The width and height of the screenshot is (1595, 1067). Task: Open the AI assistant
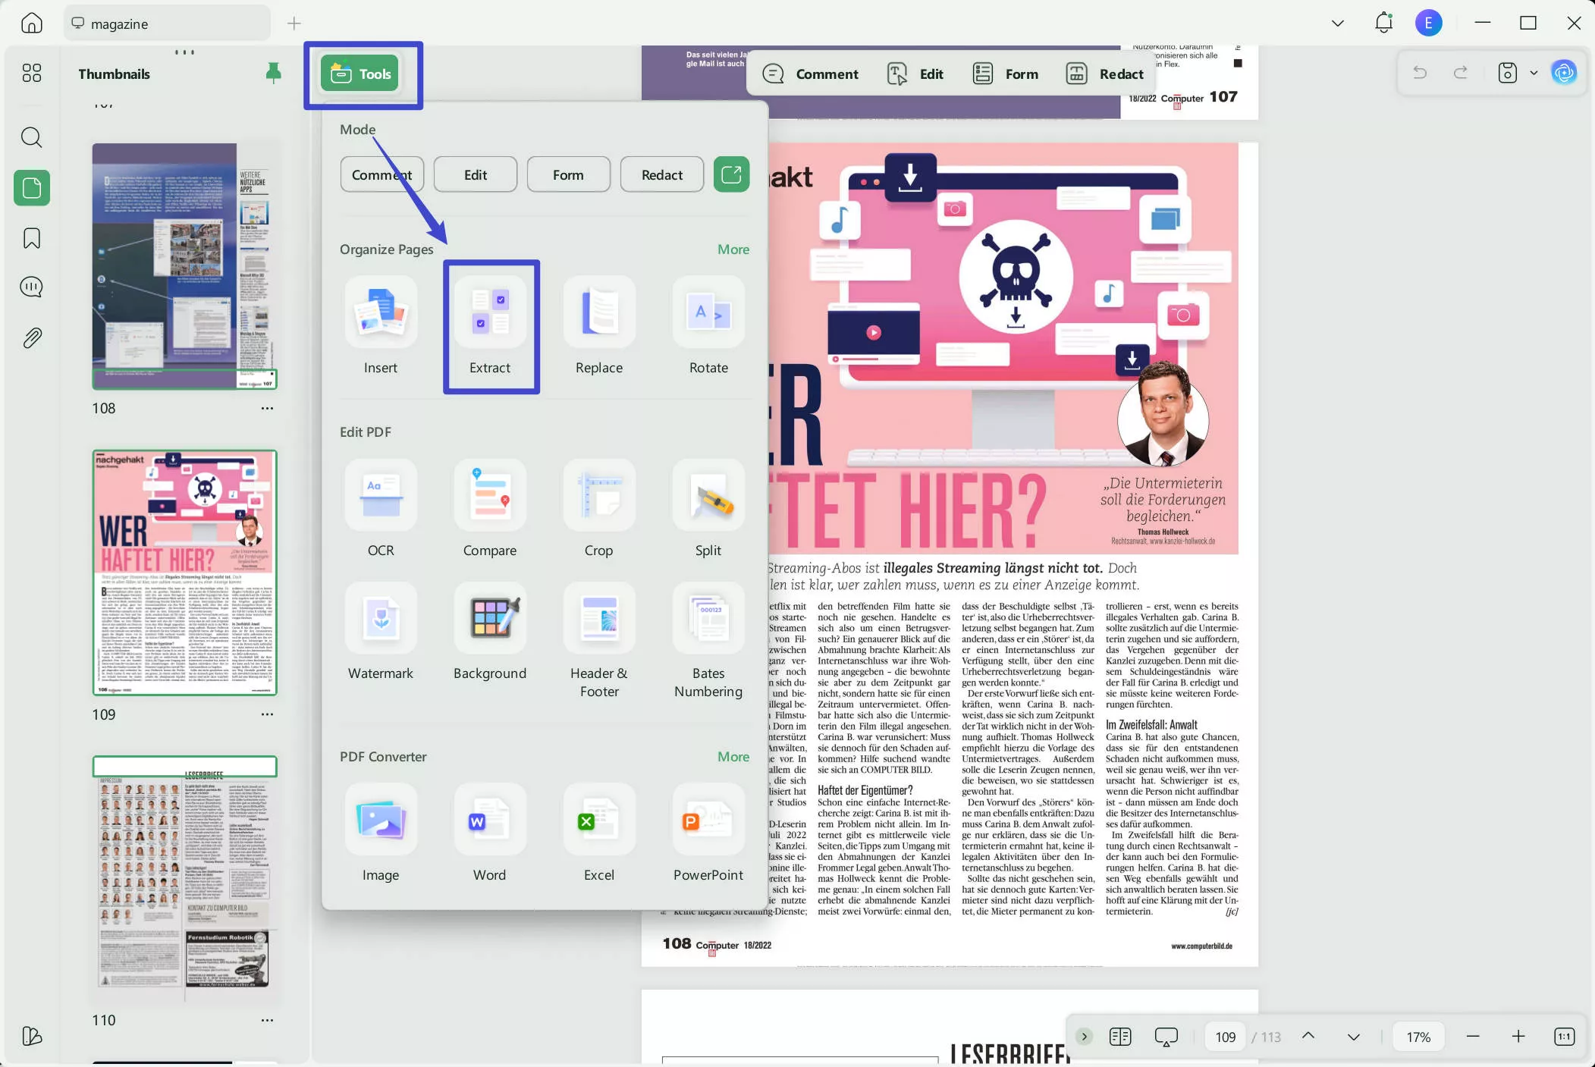(x=1565, y=73)
